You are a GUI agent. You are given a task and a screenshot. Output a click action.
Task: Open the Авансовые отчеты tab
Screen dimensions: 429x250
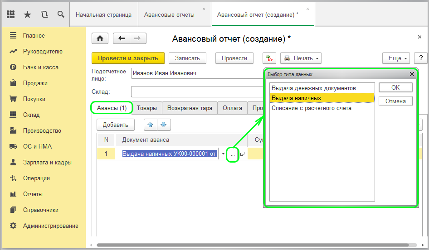point(169,14)
